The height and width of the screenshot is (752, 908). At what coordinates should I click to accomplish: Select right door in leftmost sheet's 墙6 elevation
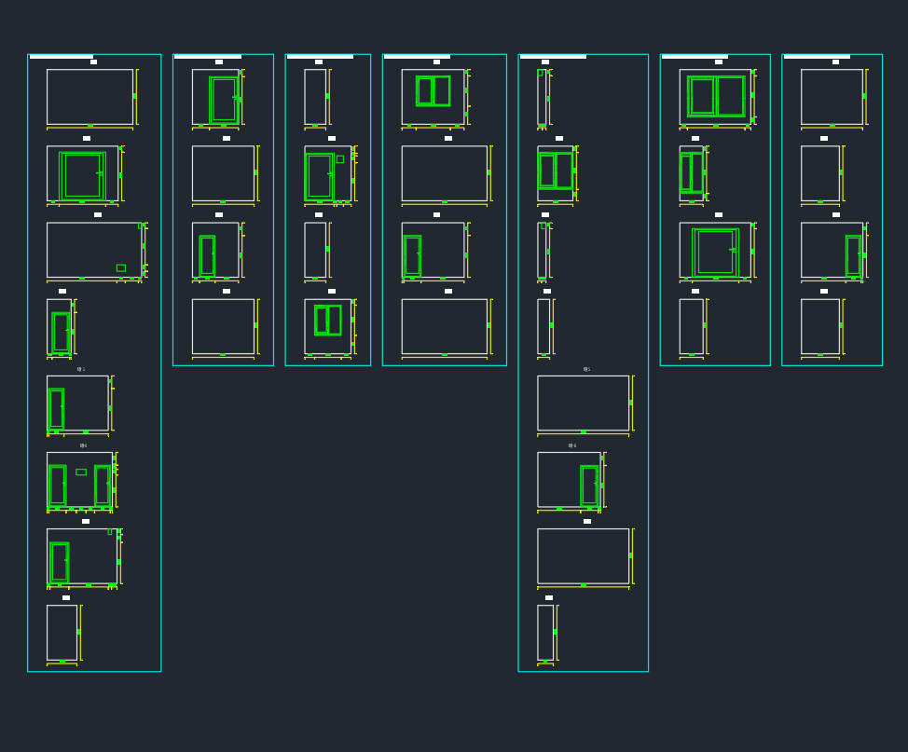tap(102, 485)
